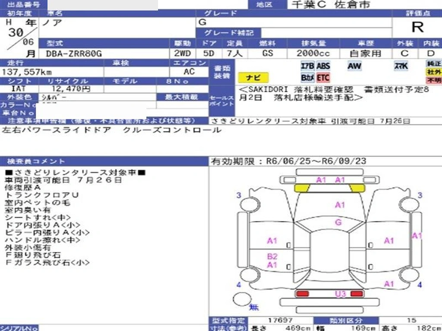The width and height of the screenshot is (442, 331).
Task: Select the ABS equipment badge
Action: 323,66
